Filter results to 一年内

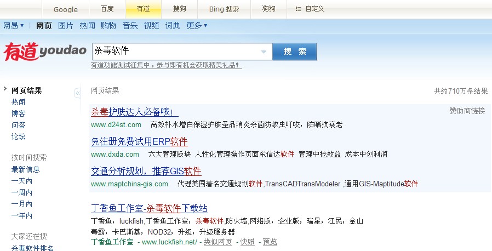(22, 215)
